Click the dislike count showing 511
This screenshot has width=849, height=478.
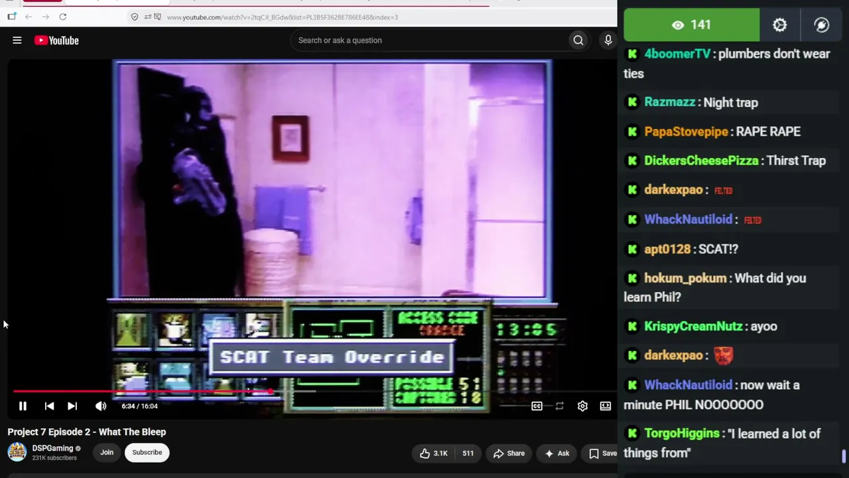click(x=468, y=453)
